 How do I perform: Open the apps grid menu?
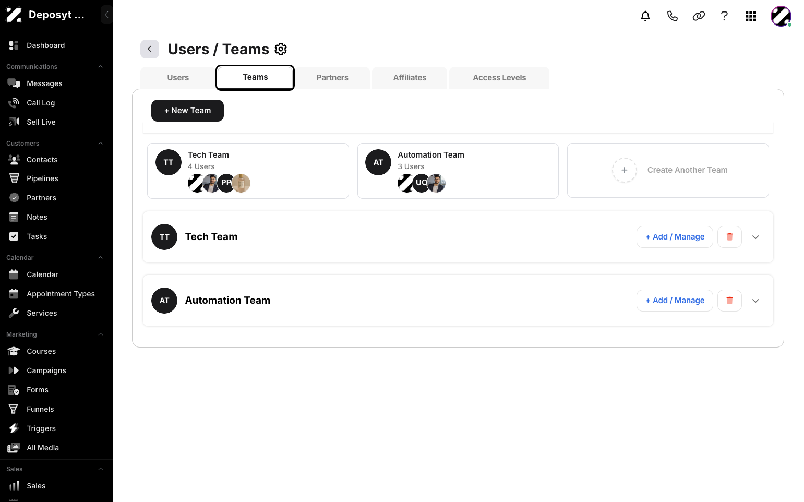pyautogui.click(x=751, y=16)
